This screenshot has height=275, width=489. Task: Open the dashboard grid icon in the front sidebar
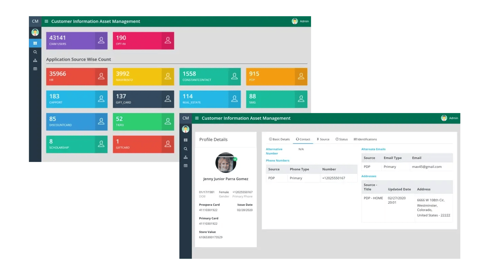[x=185, y=140]
